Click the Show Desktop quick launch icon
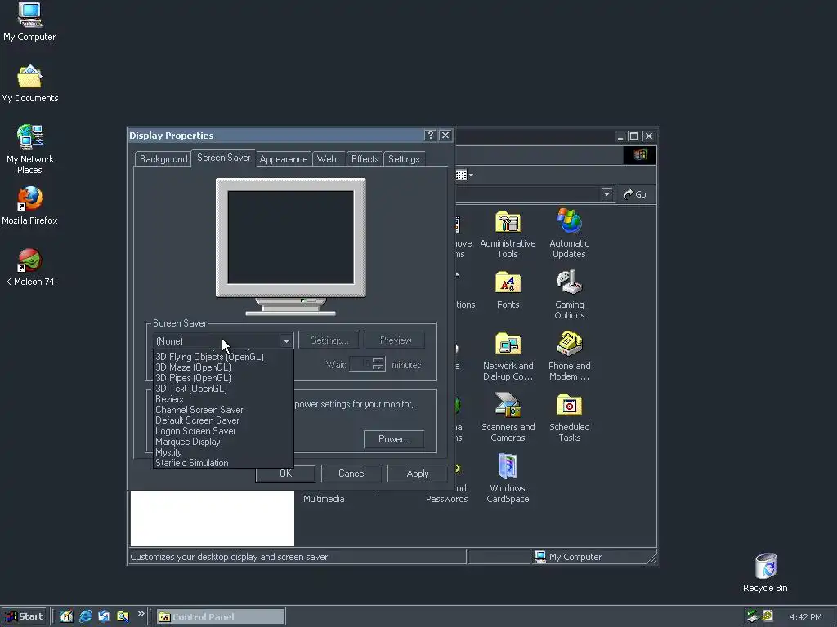The height and width of the screenshot is (627, 837). (66, 616)
